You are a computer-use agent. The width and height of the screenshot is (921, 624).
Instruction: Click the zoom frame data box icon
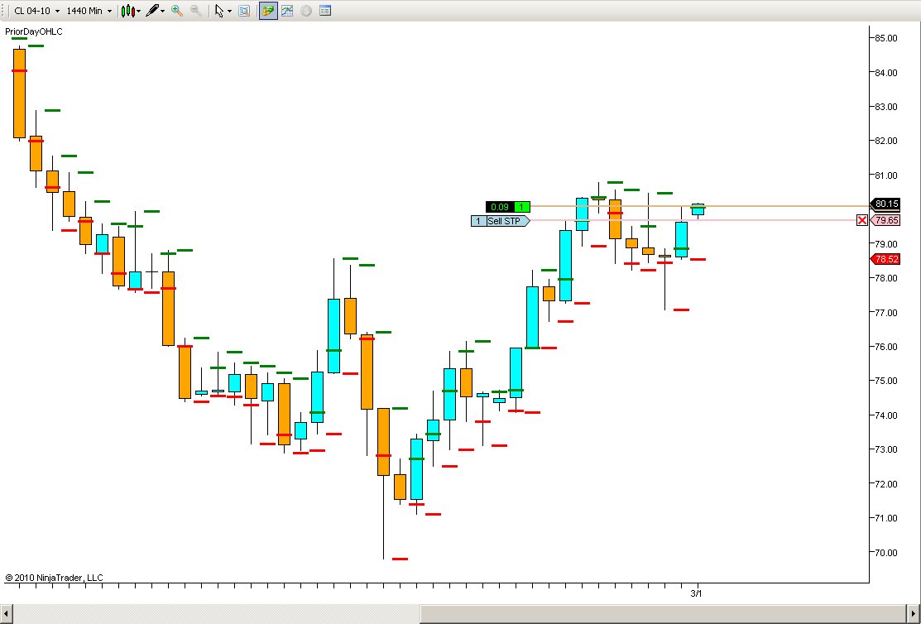[244, 11]
